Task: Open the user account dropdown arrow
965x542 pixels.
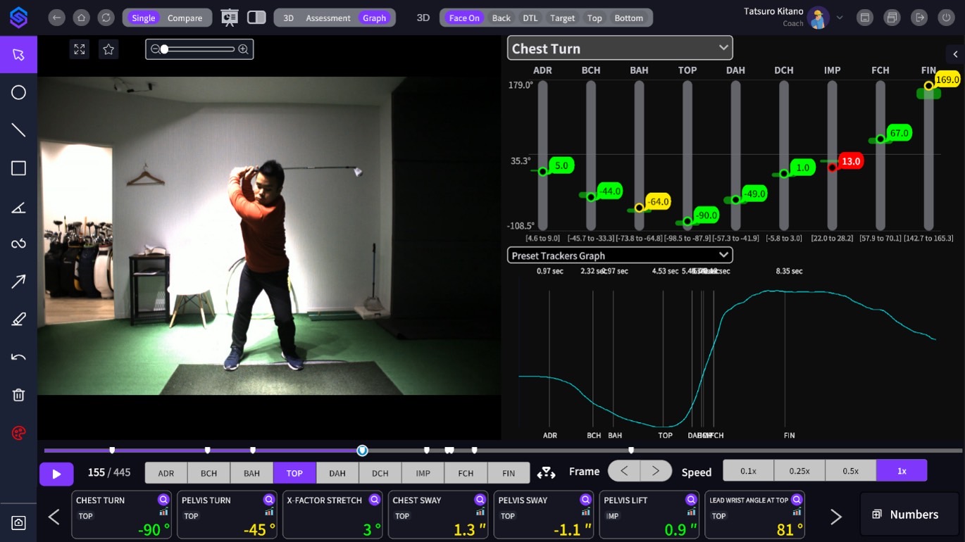Action: (840, 18)
